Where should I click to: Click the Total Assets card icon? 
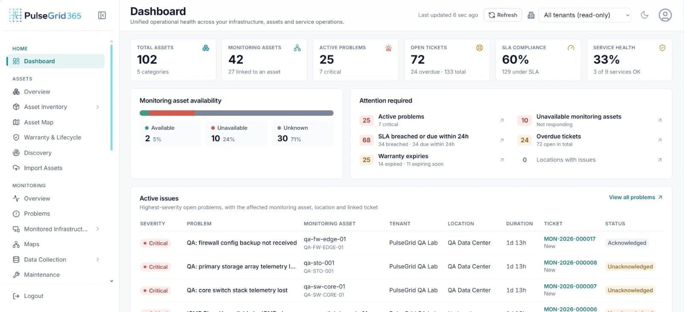coord(206,48)
